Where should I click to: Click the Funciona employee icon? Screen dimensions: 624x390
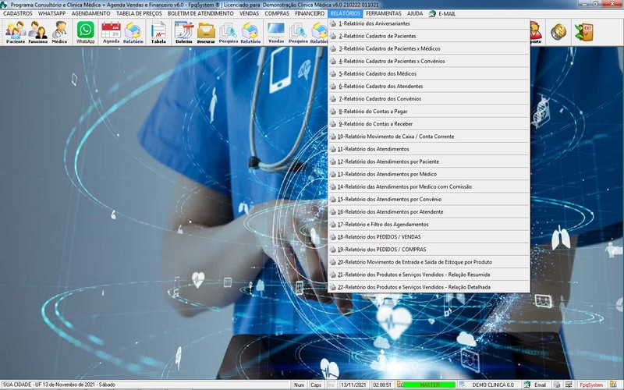coord(37,32)
